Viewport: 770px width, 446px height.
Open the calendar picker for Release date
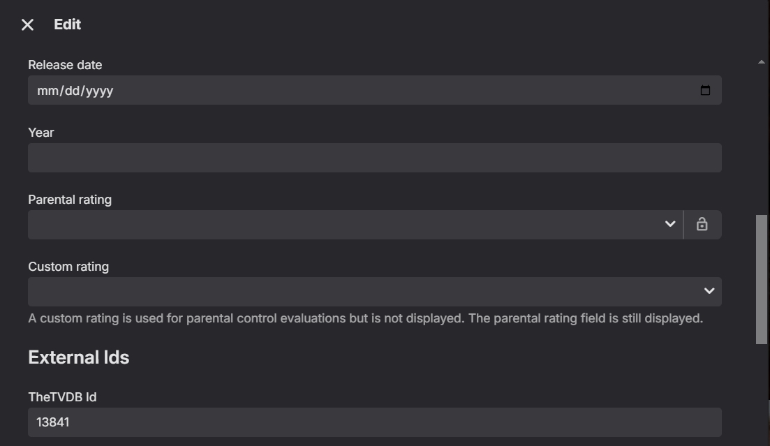705,91
